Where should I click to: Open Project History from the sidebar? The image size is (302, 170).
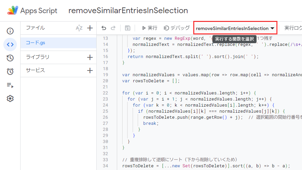10,58
